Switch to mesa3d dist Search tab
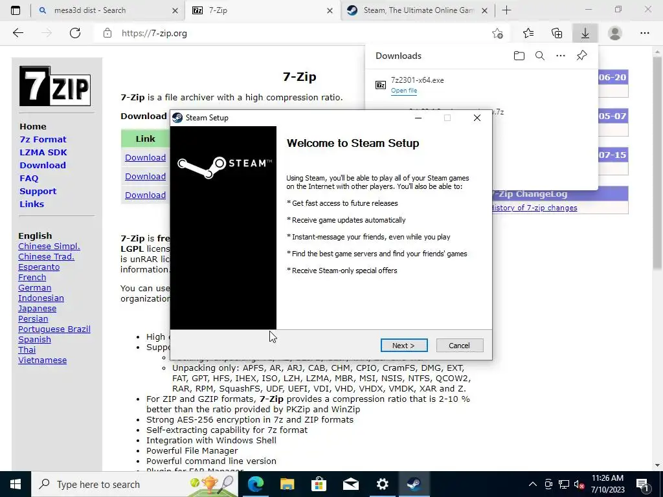663x497 pixels. (89, 10)
